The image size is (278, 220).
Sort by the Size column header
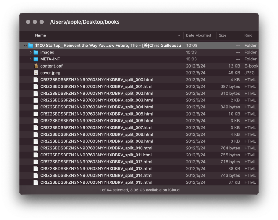(x=222, y=35)
